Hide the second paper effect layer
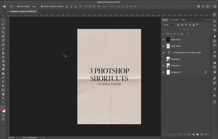 [x=163, y=46]
